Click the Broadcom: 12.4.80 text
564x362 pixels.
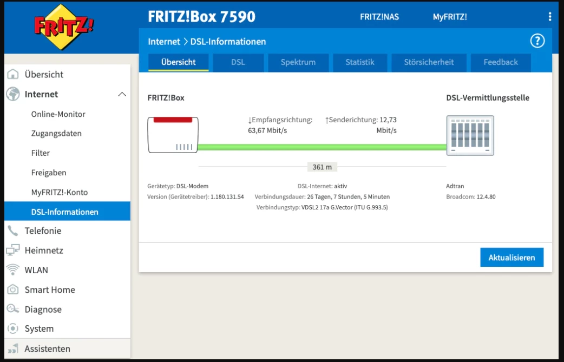(471, 197)
